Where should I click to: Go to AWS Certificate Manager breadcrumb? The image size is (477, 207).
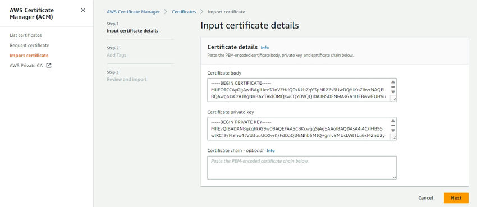click(x=133, y=12)
